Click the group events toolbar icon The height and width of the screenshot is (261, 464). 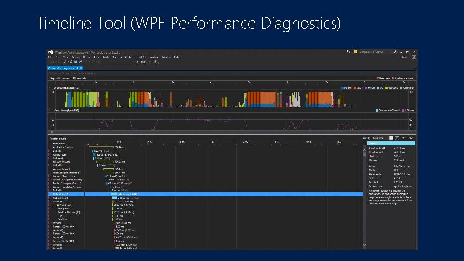(x=397, y=138)
